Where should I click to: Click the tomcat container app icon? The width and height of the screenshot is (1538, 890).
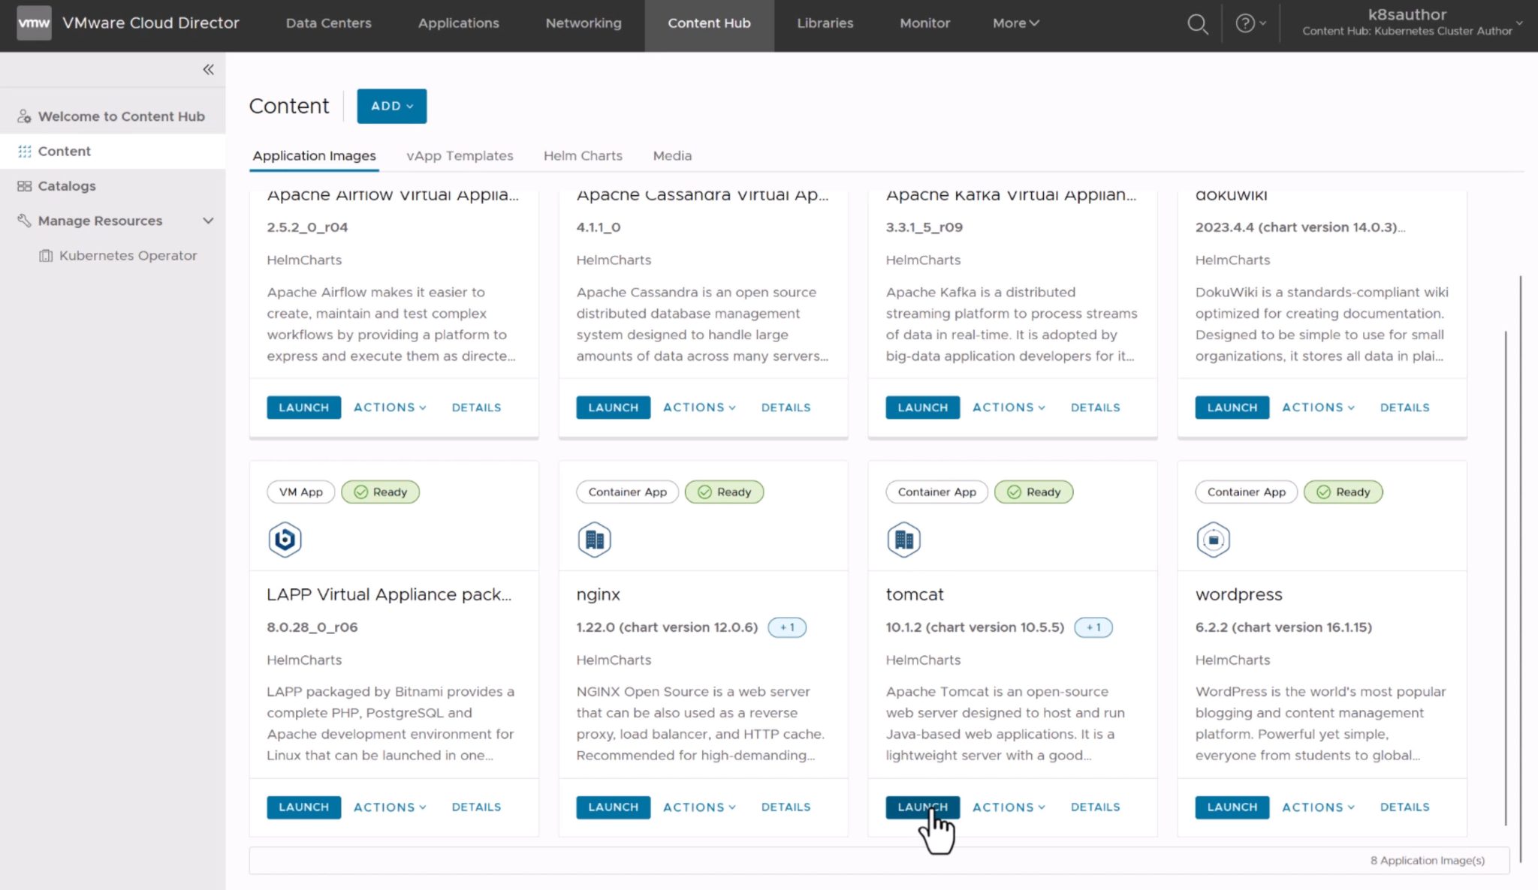click(903, 539)
